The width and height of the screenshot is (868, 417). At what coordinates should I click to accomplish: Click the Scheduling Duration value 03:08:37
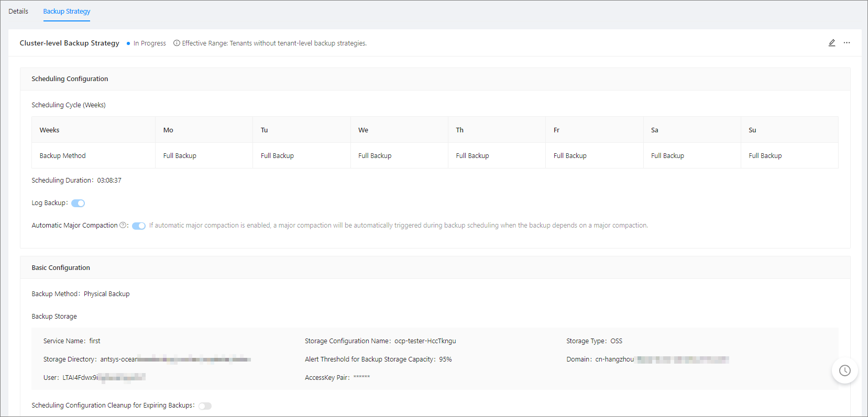pos(109,181)
